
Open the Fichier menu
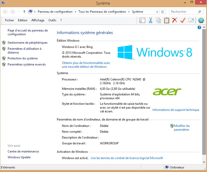(x=9, y=20)
